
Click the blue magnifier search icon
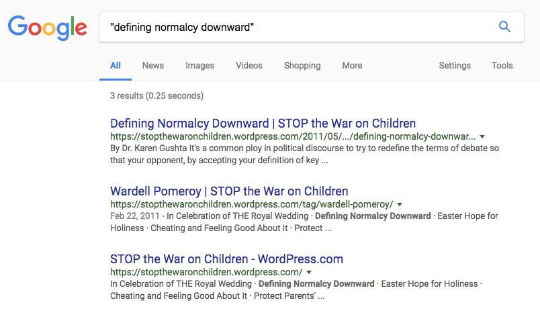(504, 26)
